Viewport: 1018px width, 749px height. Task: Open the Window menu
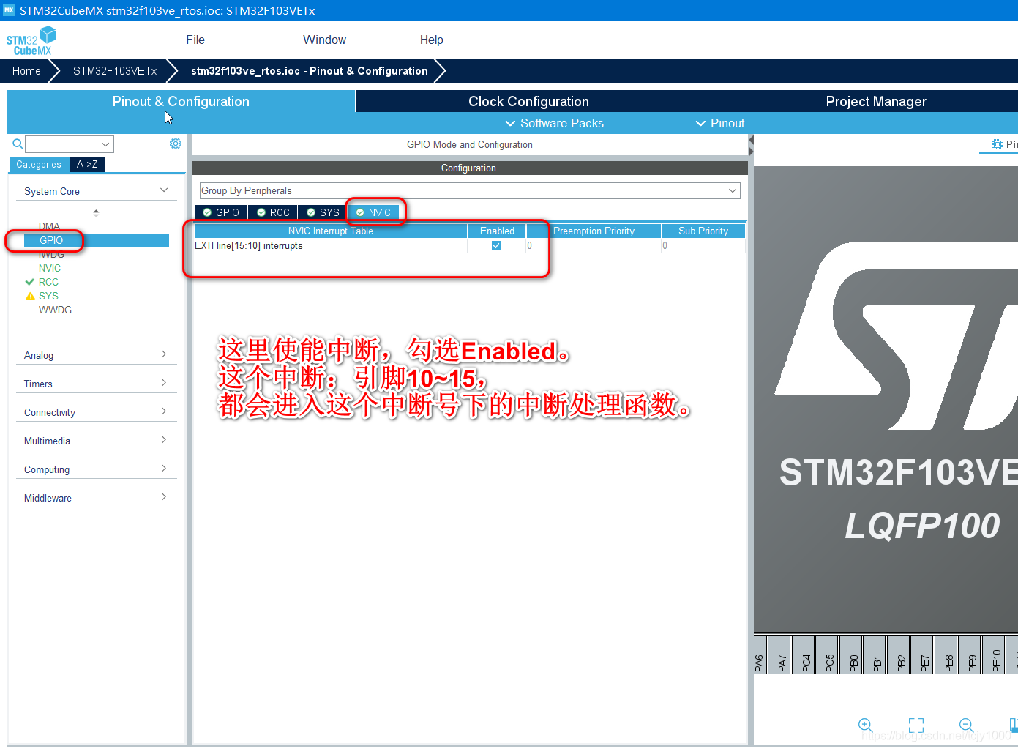324,40
